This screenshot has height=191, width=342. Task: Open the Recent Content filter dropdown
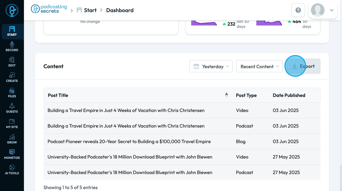point(259,66)
